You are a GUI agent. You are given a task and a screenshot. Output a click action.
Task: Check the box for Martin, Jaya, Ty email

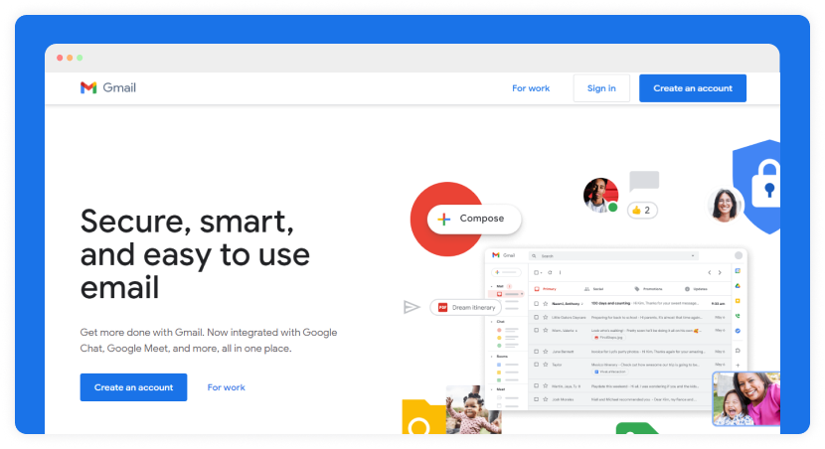[536, 385]
